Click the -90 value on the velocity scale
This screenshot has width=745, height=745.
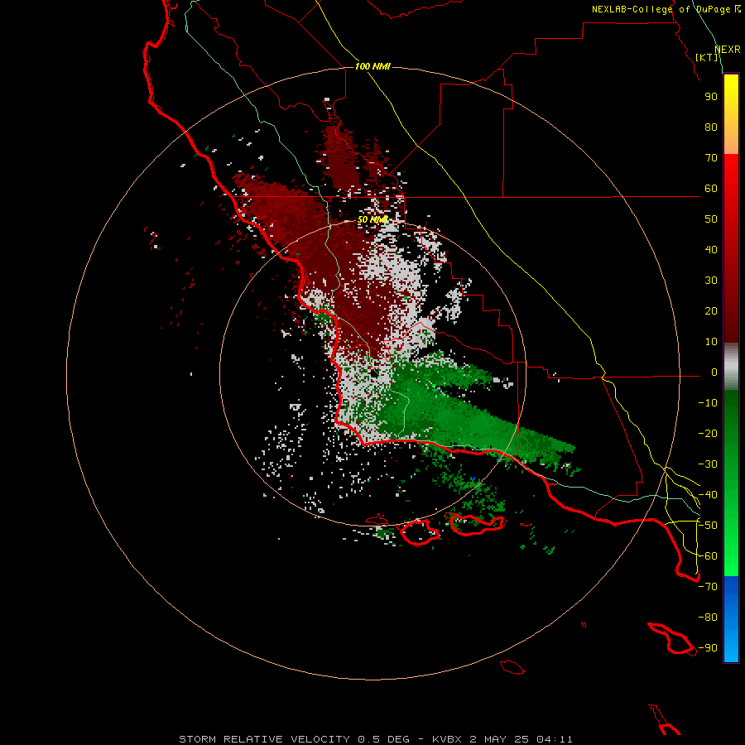[x=708, y=648]
